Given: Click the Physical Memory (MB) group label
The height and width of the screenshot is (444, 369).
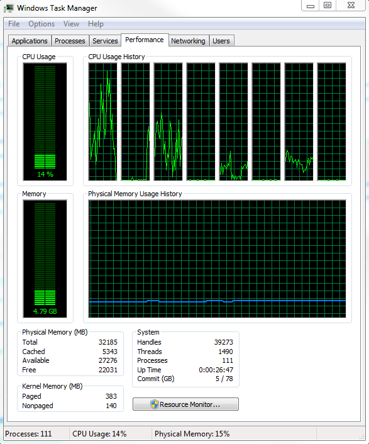Looking at the screenshot, I should coord(55,332).
